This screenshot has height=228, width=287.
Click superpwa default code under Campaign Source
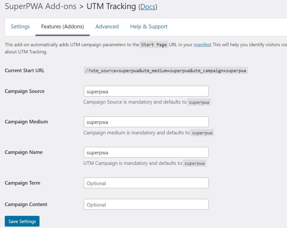coord(199,102)
